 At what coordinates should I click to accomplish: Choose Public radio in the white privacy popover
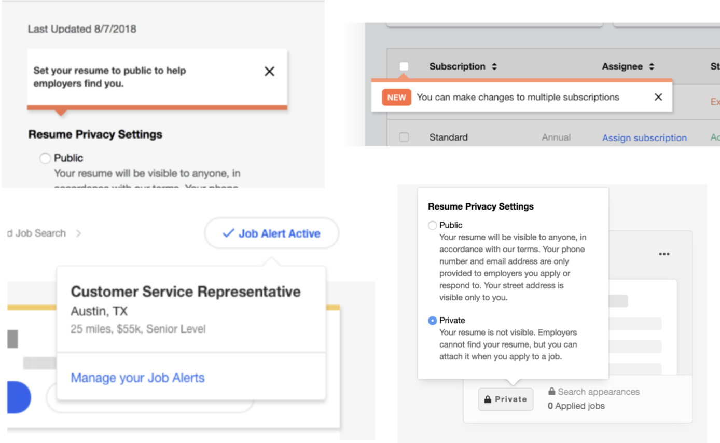[432, 225]
